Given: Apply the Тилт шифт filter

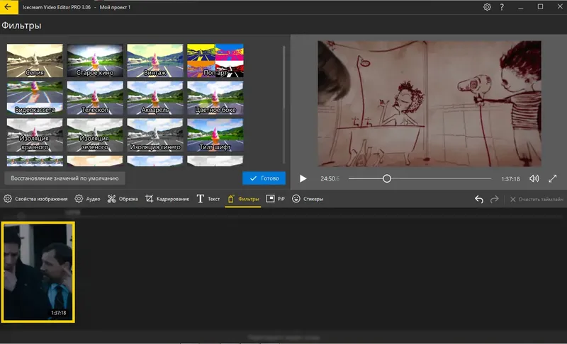Looking at the screenshot, I should pos(215,134).
